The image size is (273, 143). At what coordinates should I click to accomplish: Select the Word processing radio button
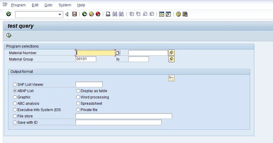[x=78, y=97]
